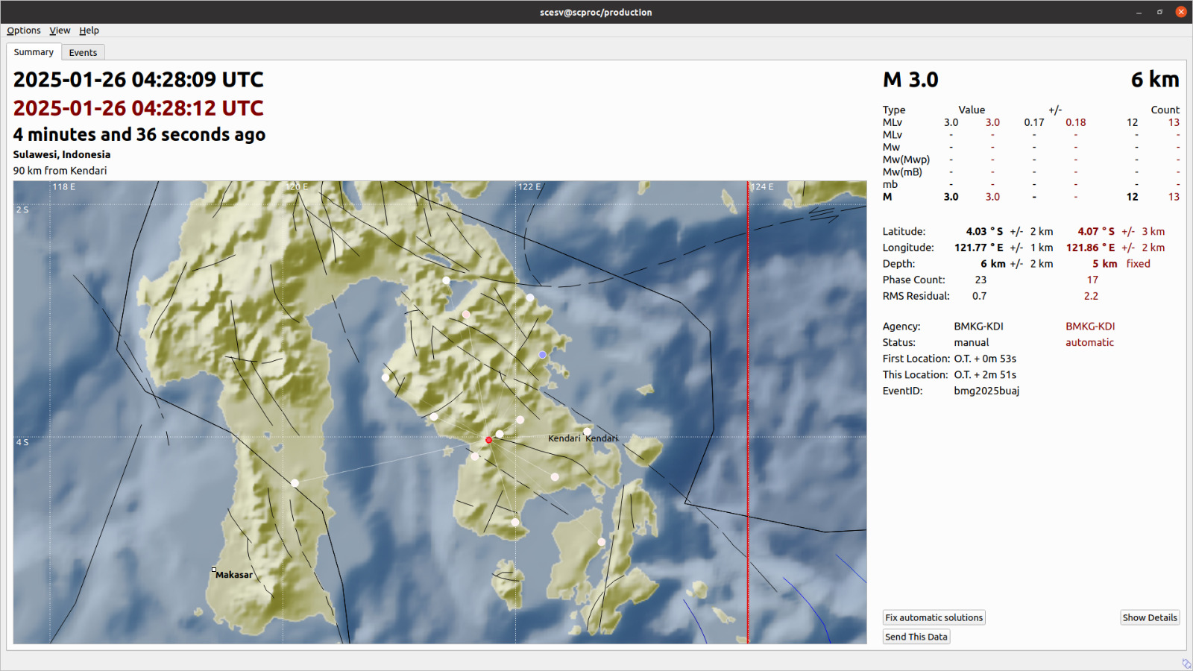Click the Send This Data button
The image size is (1193, 671).
(x=916, y=637)
